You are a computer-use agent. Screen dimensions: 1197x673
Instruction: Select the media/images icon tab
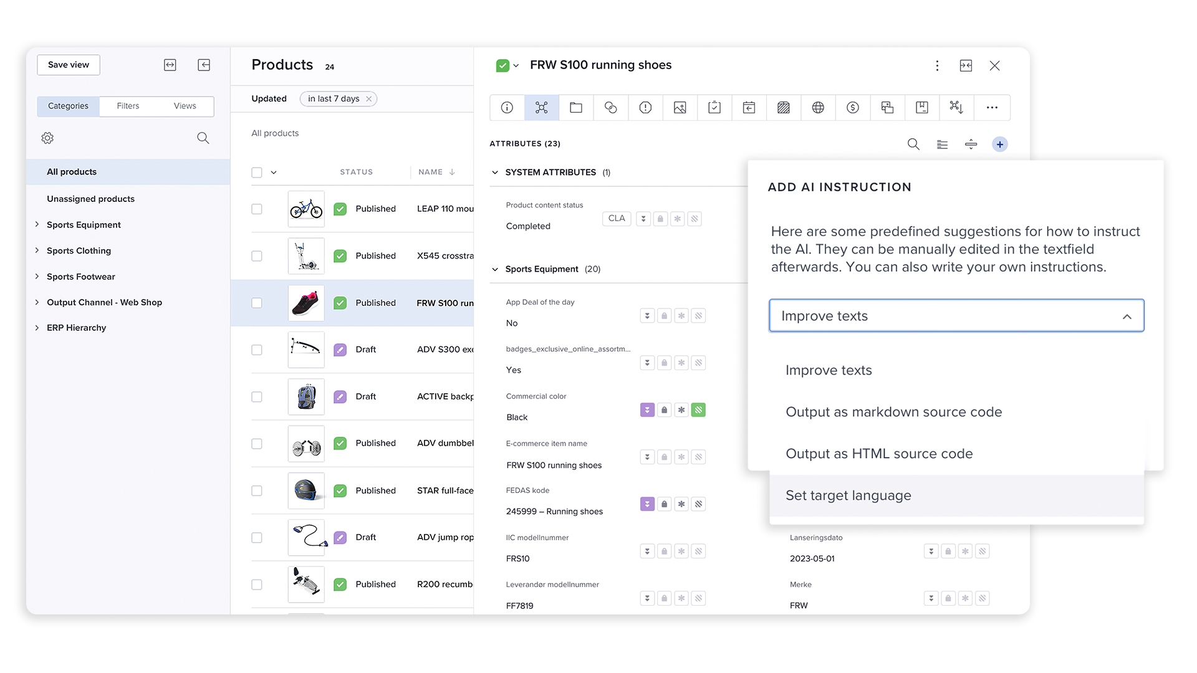point(679,107)
